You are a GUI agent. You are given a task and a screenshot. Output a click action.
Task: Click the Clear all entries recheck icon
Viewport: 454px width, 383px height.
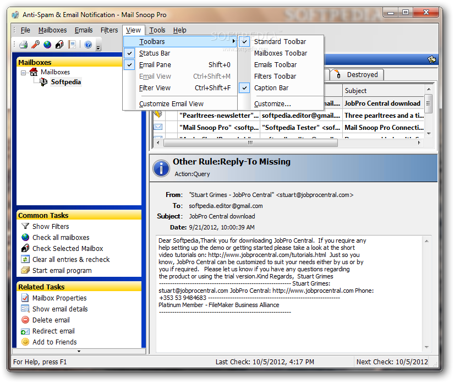pyautogui.click(x=25, y=259)
